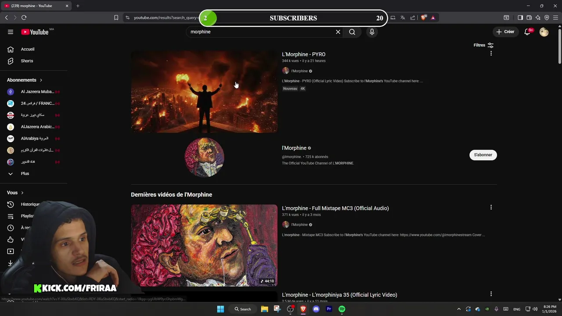
Task: Open the account avatar menu
Action: 544,32
